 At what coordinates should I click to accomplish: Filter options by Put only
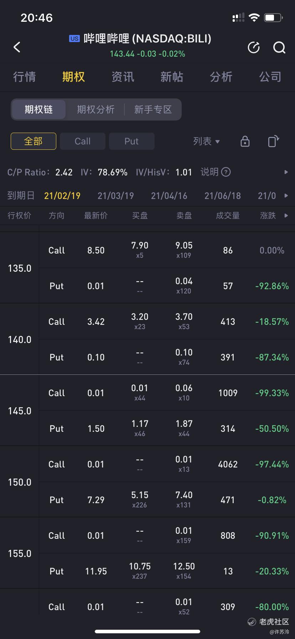click(131, 141)
